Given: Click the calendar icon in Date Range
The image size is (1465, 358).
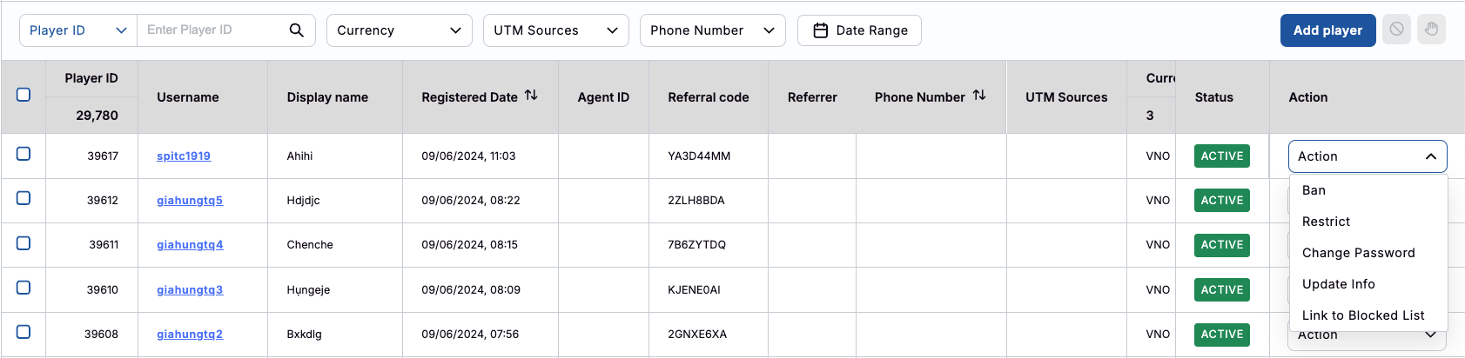Looking at the screenshot, I should coord(820,30).
